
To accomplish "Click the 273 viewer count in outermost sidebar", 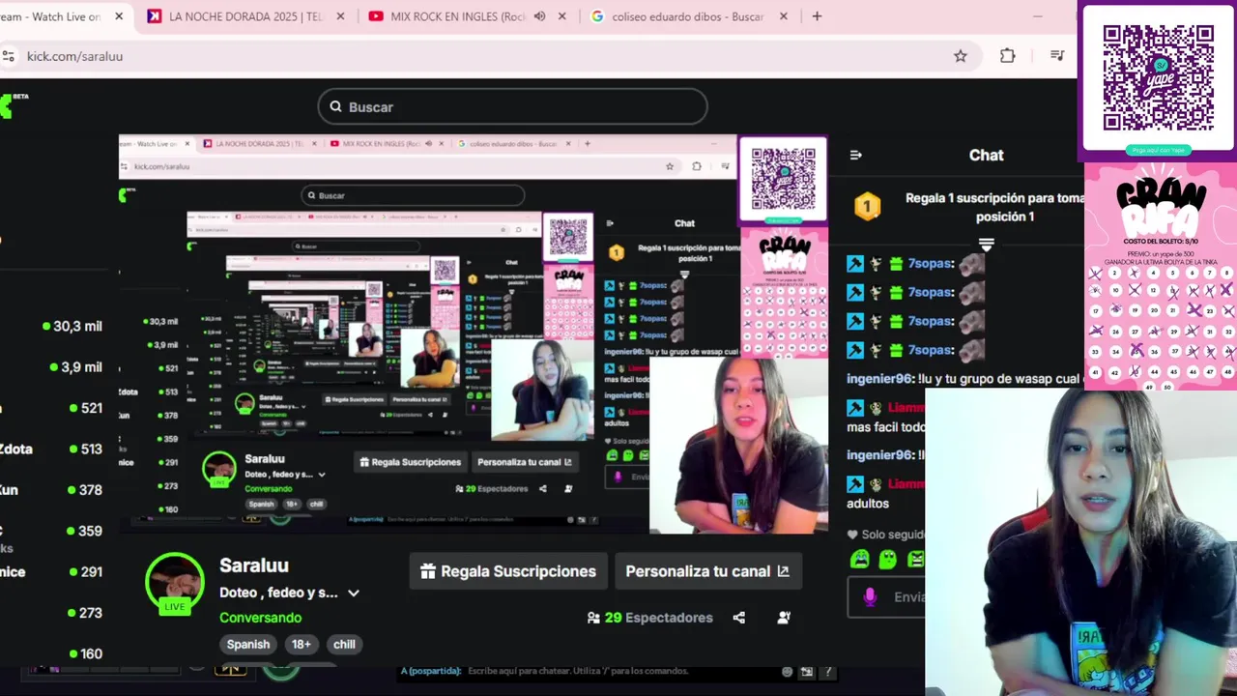I will click(x=91, y=613).
